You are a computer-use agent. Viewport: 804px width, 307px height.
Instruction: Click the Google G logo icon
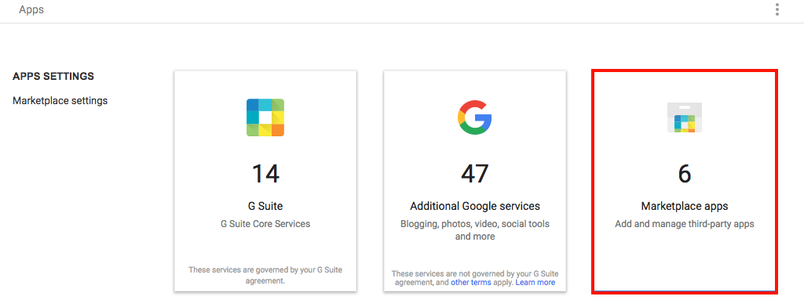pyautogui.click(x=474, y=117)
